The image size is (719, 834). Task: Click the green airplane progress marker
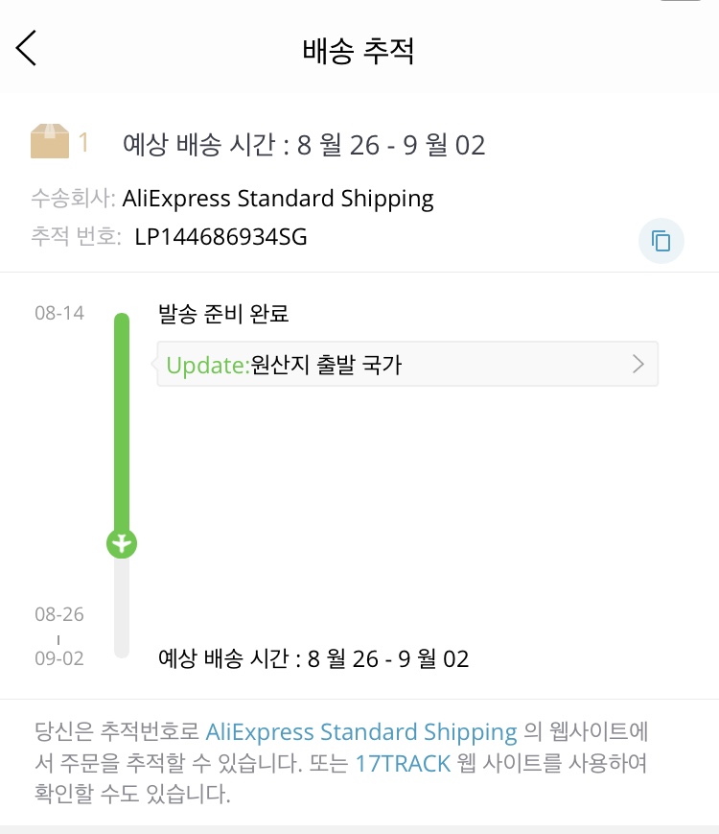122,543
